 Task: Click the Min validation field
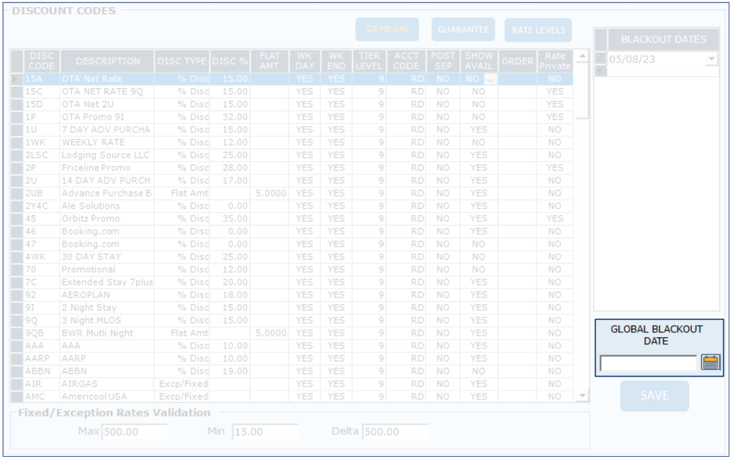click(x=265, y=432)
